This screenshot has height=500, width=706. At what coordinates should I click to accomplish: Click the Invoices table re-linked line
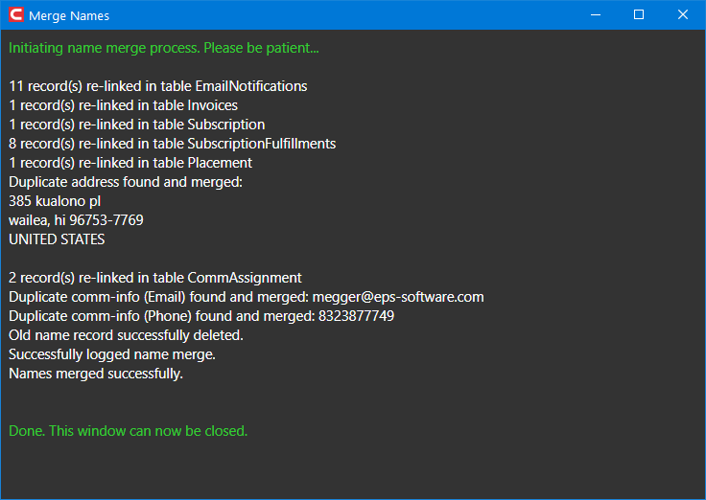pos(124,105)
